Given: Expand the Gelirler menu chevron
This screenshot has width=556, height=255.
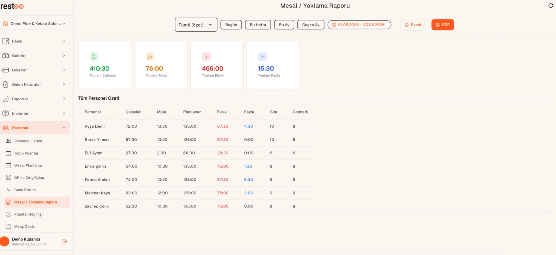Looking at the screenshot, I should [x=64, y=56].
